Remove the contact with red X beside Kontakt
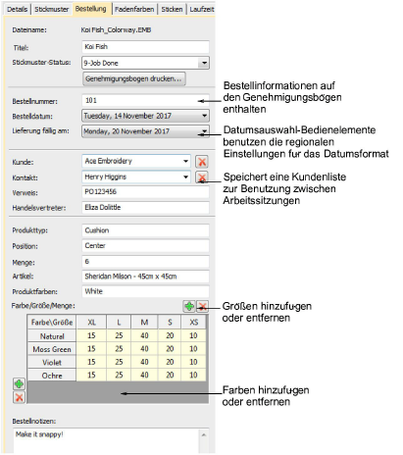Screen dimensions: 403x455 point(202,177)
